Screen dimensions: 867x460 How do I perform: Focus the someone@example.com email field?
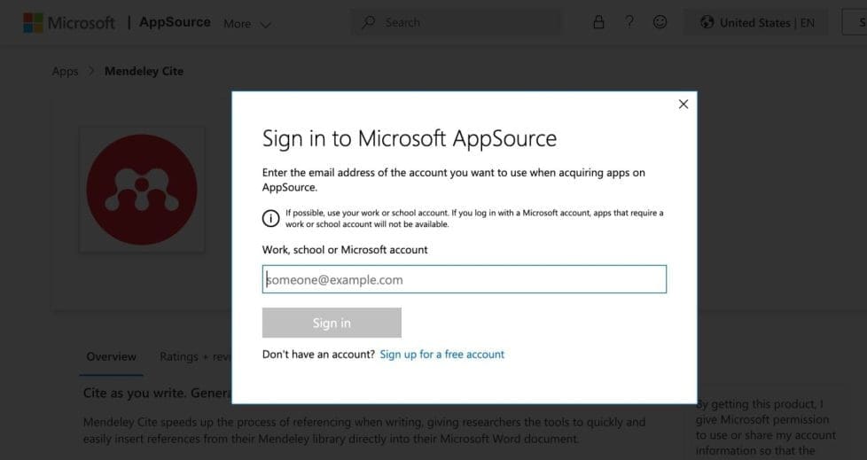[464, 279]
